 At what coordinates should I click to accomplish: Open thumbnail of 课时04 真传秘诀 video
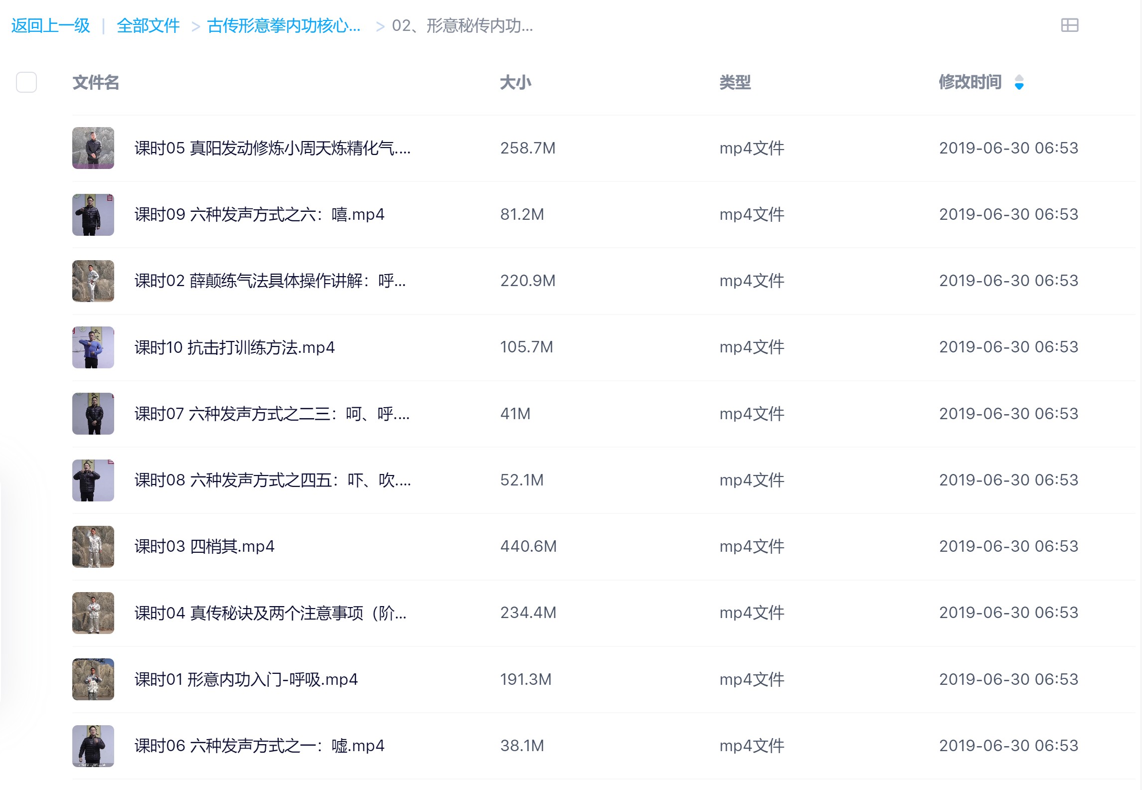[93, 613]
